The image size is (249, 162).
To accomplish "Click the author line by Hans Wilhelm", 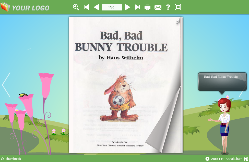I will (x=121, y=58).
